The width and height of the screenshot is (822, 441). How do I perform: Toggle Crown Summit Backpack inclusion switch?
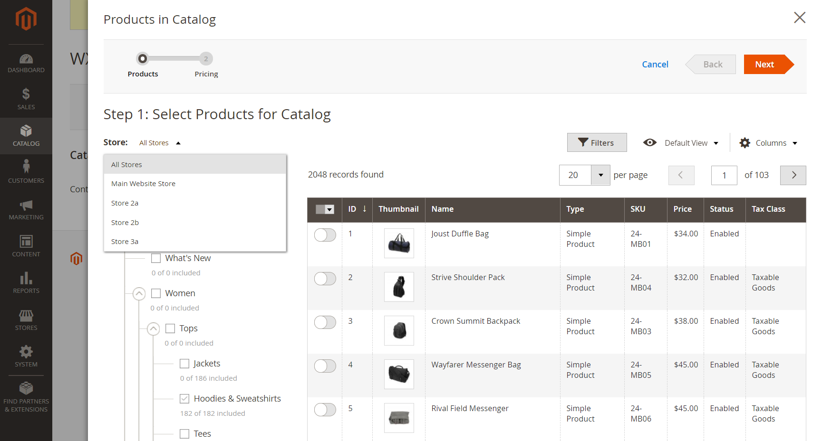[x=325, y=322]
